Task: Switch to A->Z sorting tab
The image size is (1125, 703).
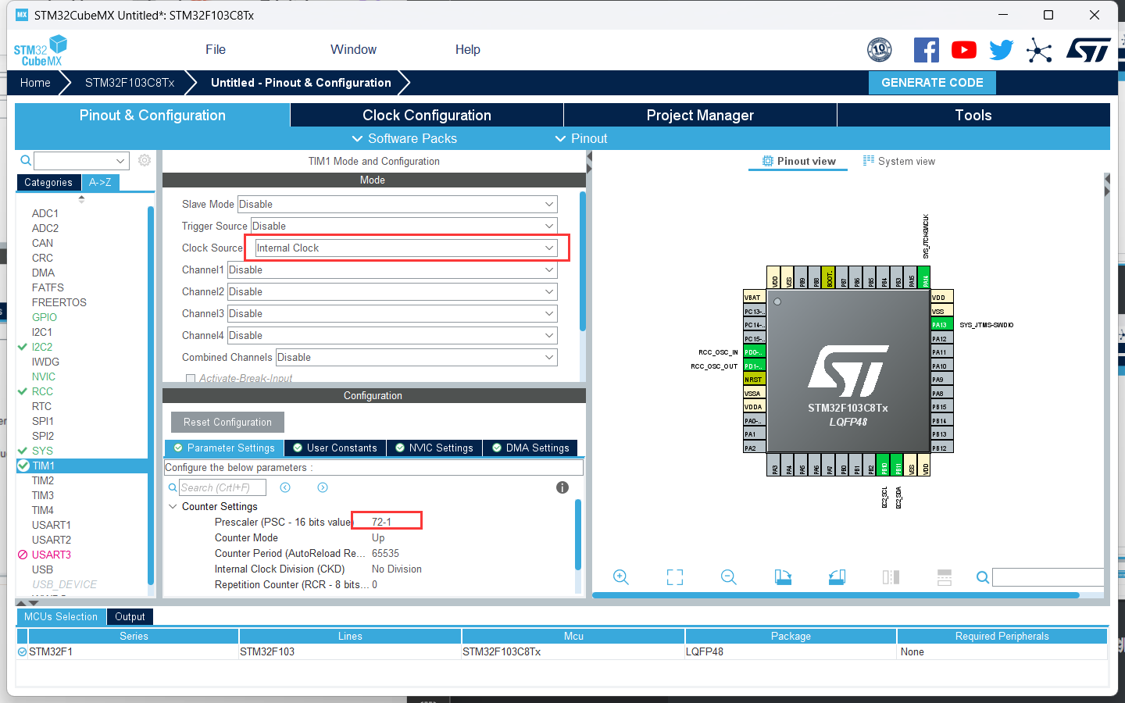Action: click(100, 182)
